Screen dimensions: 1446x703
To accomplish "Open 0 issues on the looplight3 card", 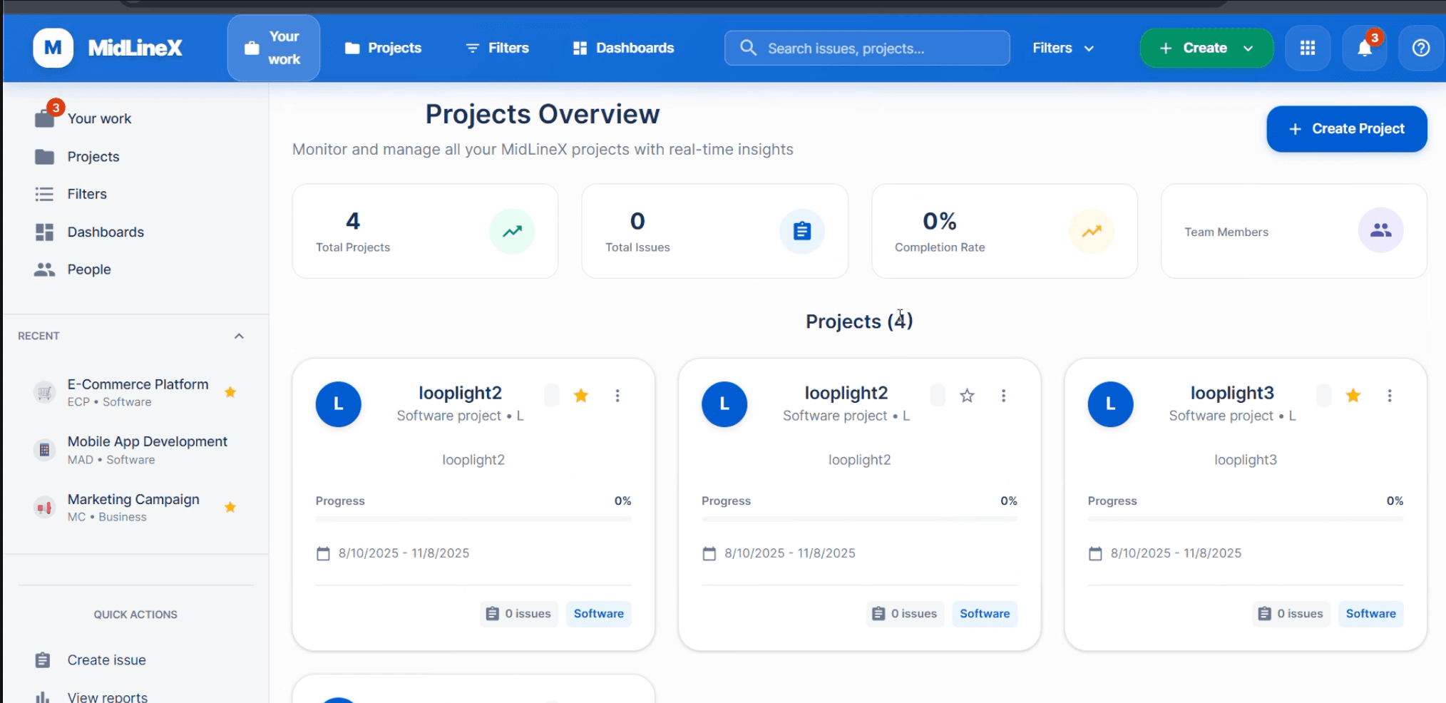I will pos(1291,613).
